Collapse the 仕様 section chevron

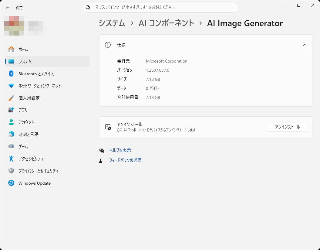coord(305,45)
